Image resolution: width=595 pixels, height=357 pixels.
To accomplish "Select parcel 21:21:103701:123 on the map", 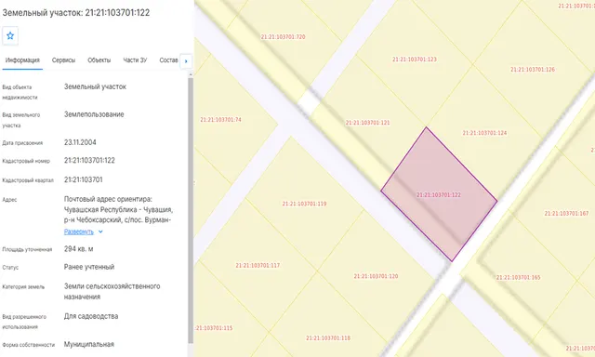I will click(x=415, y=59).
